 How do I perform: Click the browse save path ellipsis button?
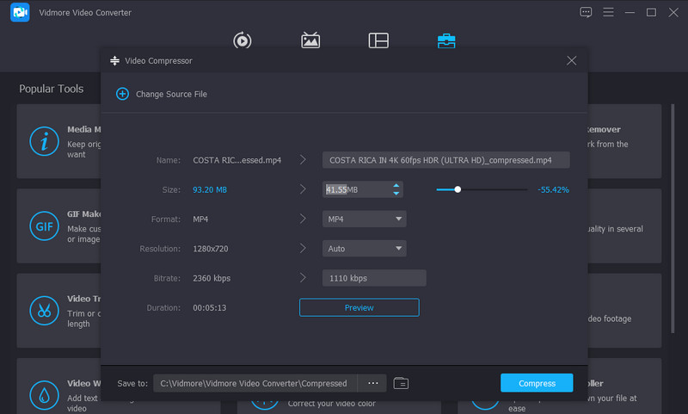coord(372,383)
